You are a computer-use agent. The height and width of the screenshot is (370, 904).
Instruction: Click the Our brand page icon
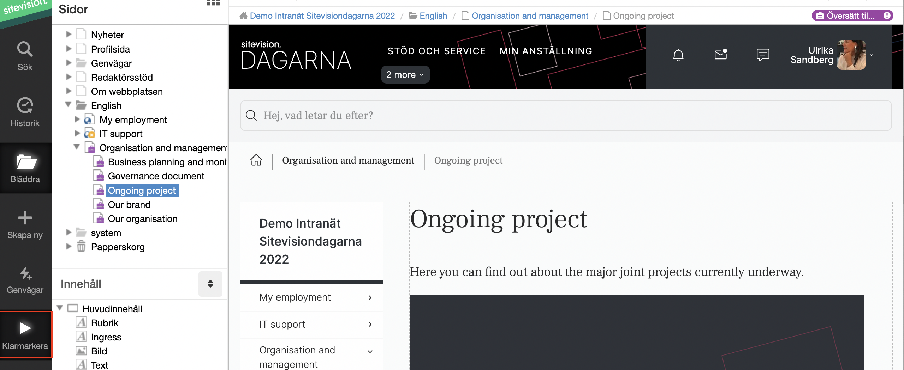click(99, 204)
